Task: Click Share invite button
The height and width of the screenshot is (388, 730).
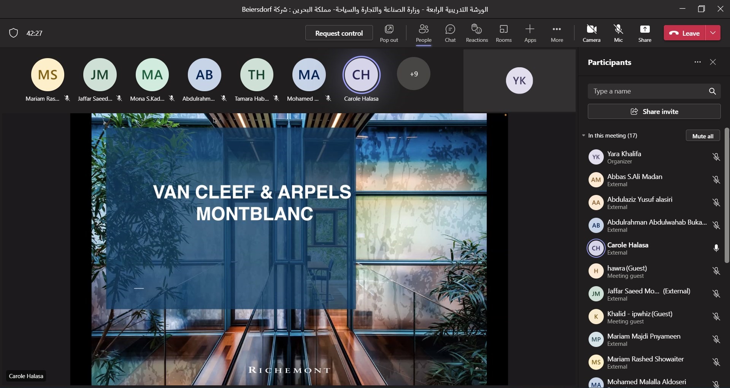Action: tap(654, 112)
